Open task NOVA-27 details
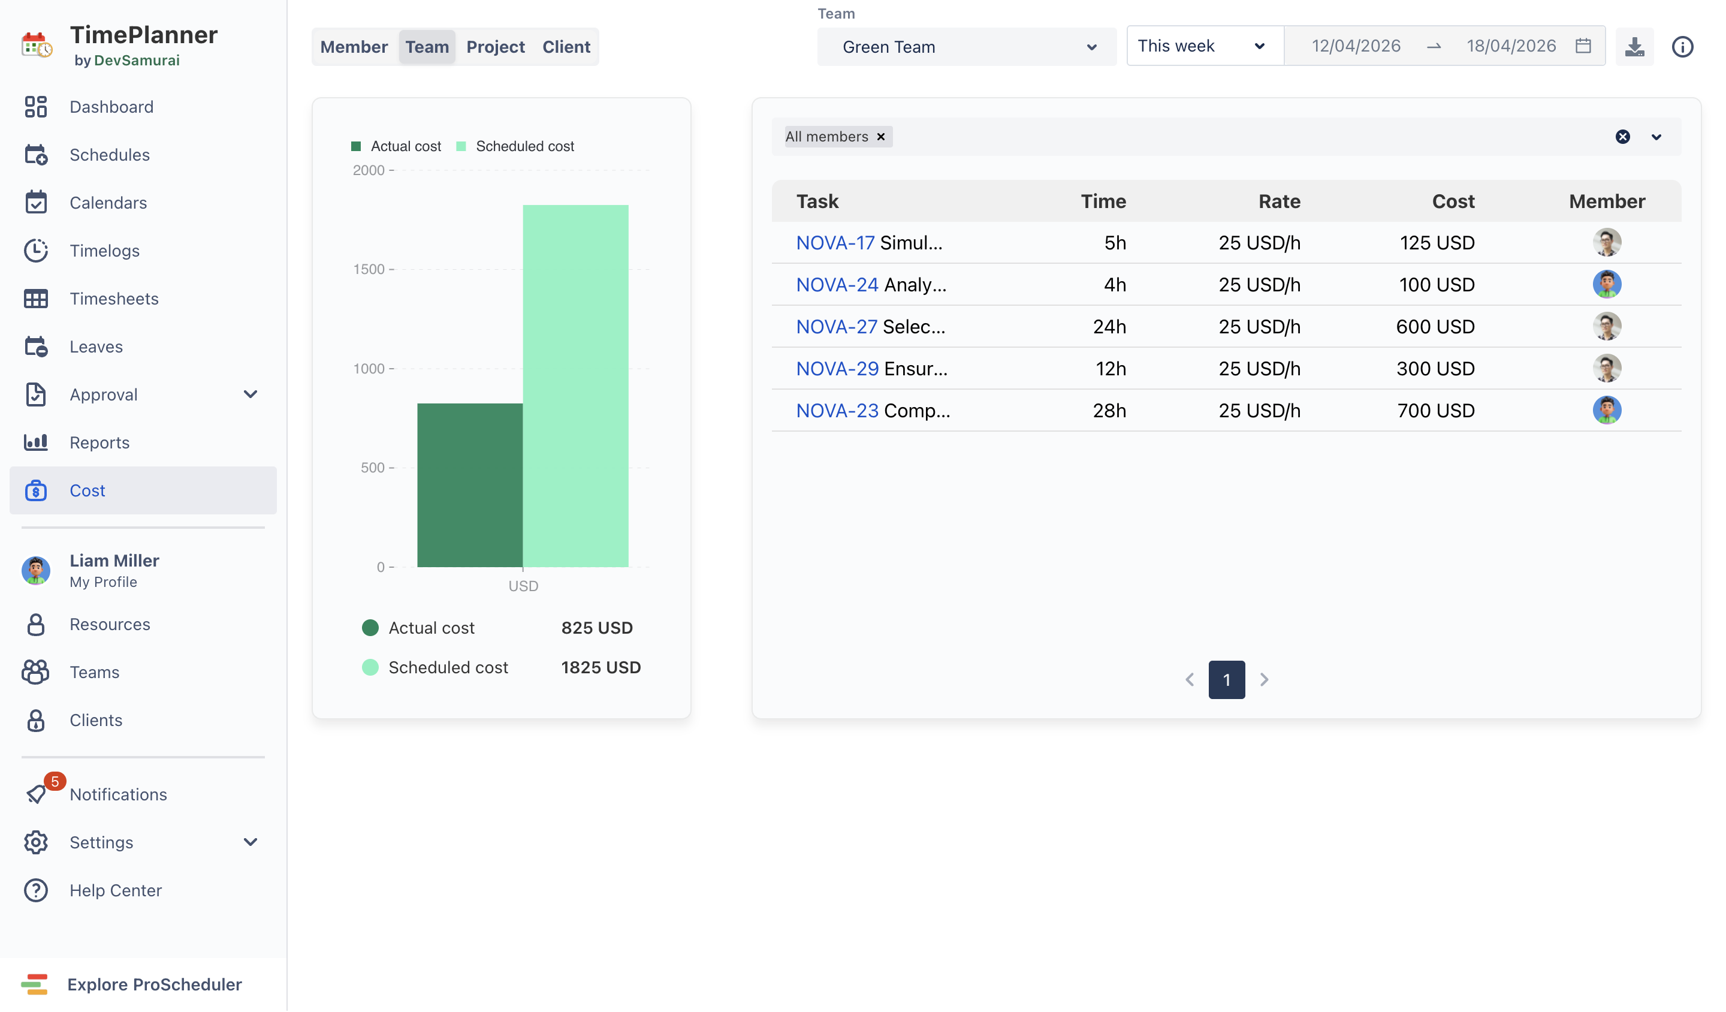The width and height of the screenshot is (1726, 1012). (836, 326)
